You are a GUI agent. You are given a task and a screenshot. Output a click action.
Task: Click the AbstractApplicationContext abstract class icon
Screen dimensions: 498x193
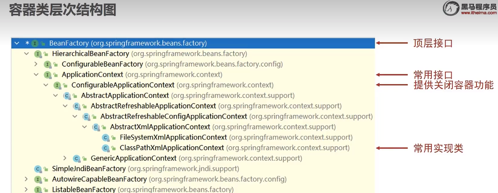(x=67, y=96)
